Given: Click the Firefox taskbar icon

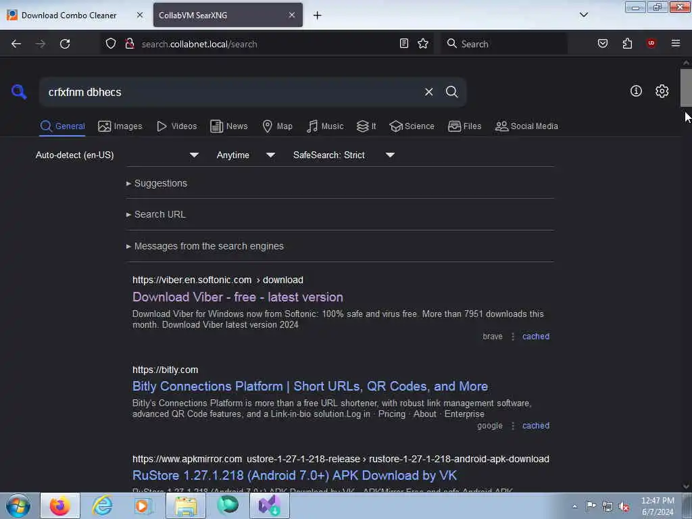Looking at the screenshot, I should pyautogui.click(x=60, y=505).
